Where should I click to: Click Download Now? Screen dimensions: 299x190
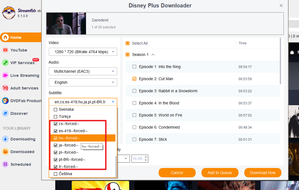tap(262, 173)
